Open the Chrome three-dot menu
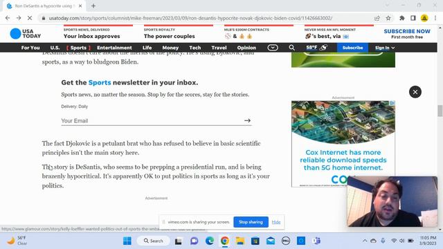Screen dimensions: 443x249 pyautogui.click(x=435, y=18)
